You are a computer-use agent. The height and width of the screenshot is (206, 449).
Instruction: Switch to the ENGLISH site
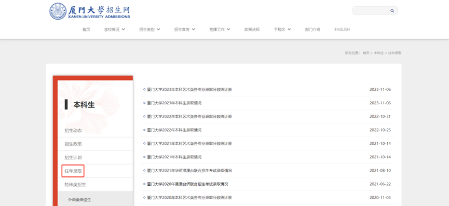342,30
